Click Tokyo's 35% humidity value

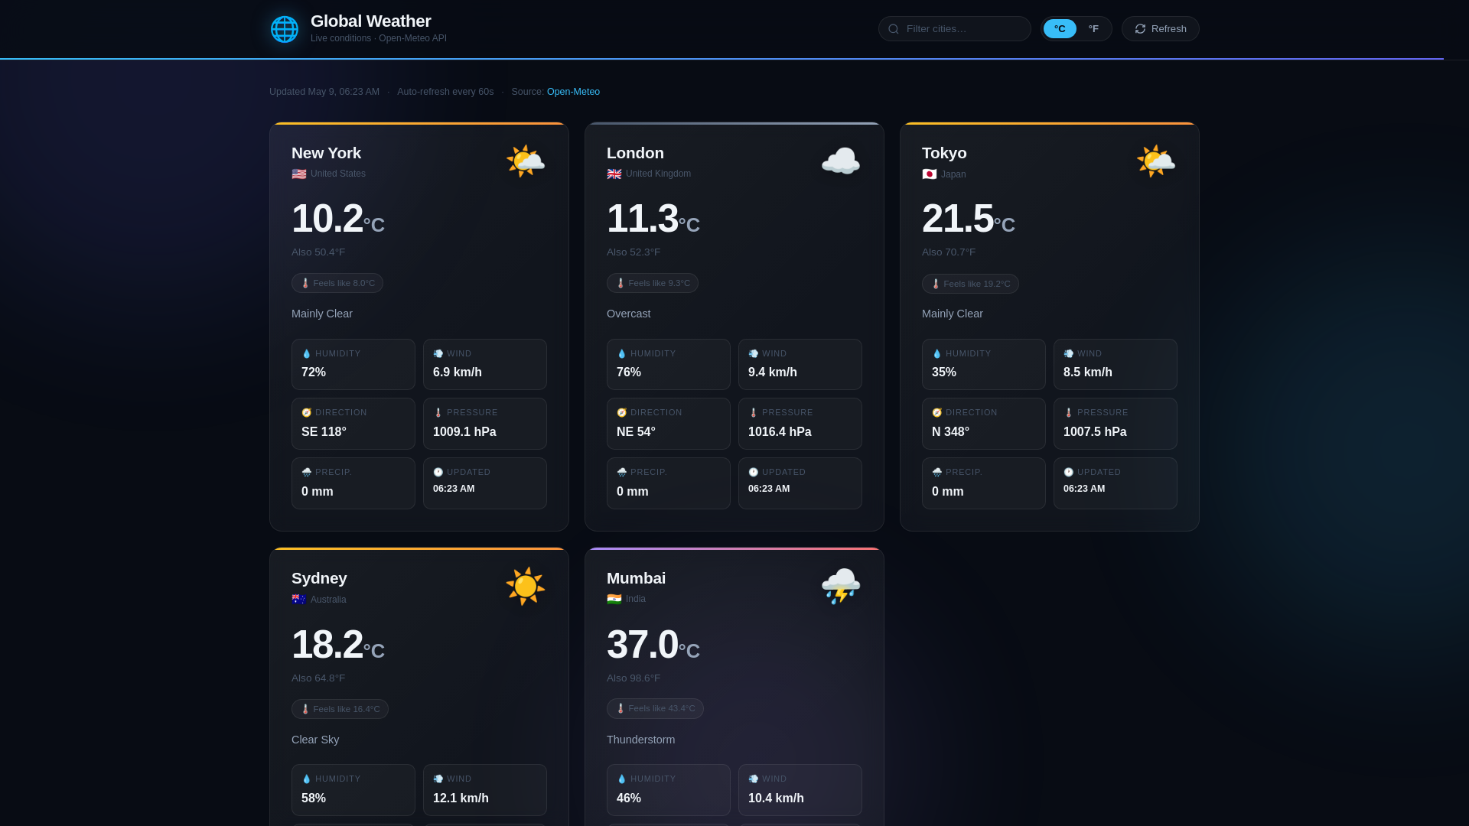pyautogui.click(x=944, y=372)
